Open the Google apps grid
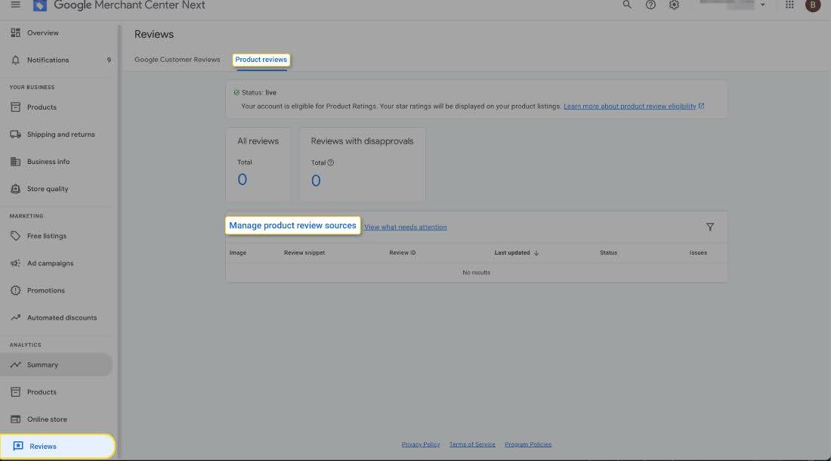The width and height of the screenshot is (831, 461). point(789,5)
